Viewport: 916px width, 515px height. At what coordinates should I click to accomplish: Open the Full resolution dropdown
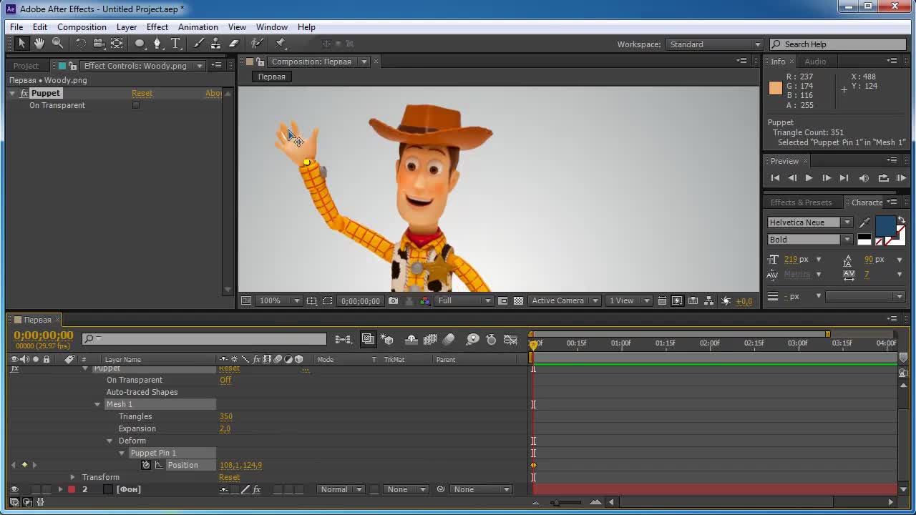click(x=464, y=301)
